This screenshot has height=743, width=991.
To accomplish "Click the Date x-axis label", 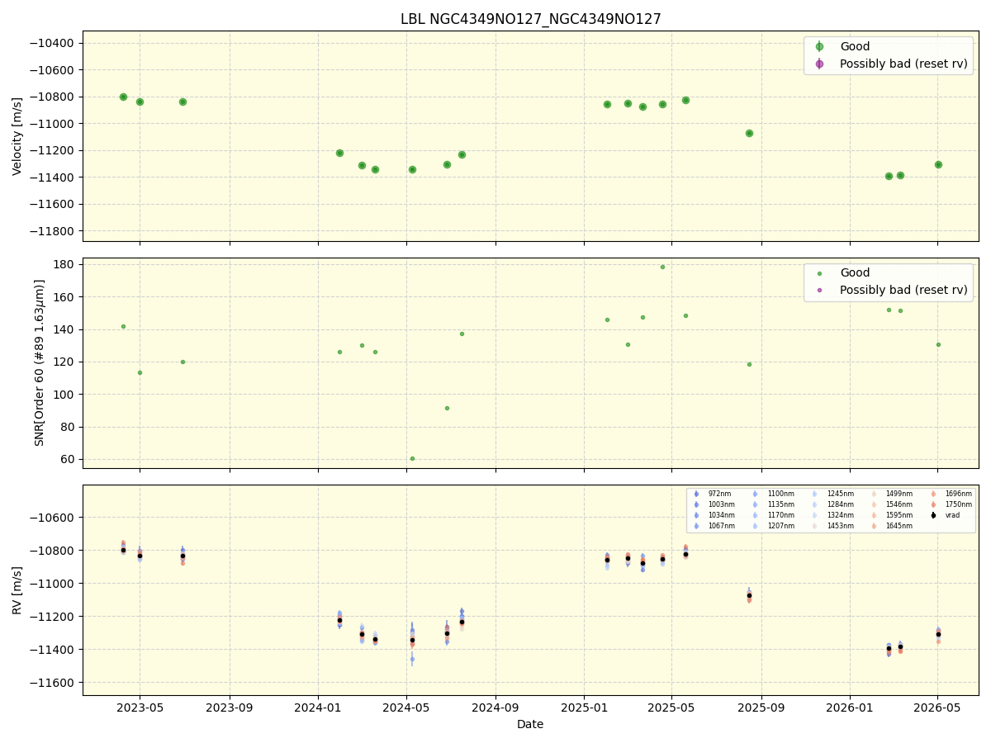I will point(530,724).
